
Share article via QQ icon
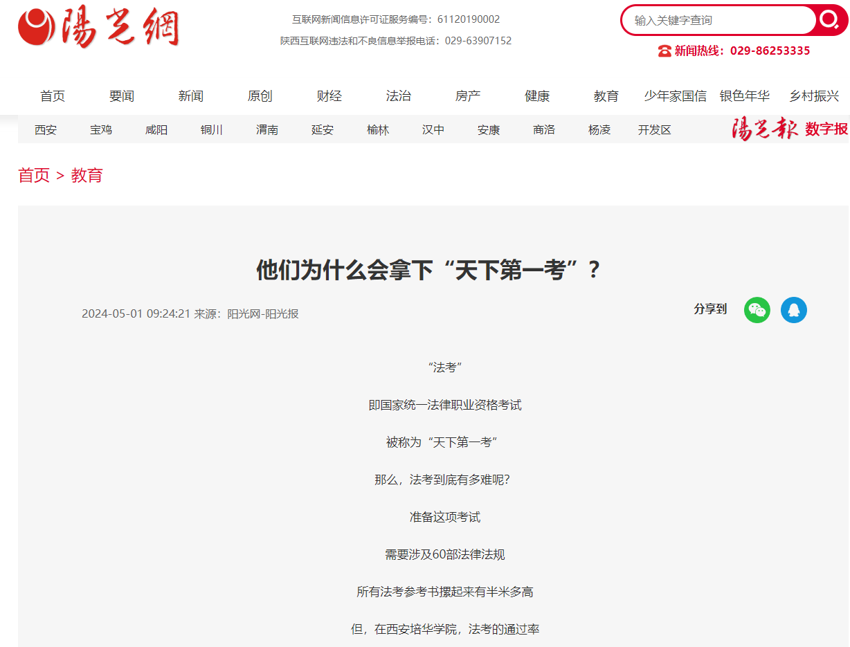coord(793,310)
